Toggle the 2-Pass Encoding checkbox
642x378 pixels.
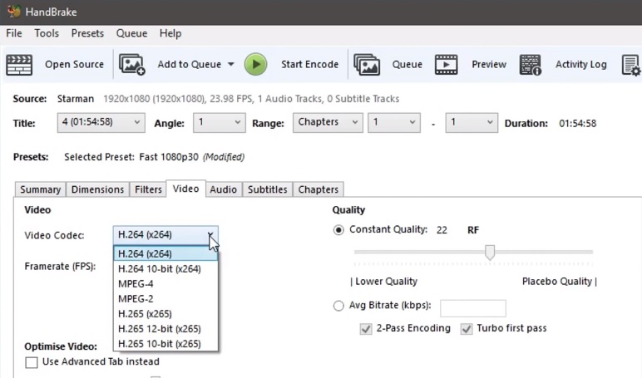point(366,329)
